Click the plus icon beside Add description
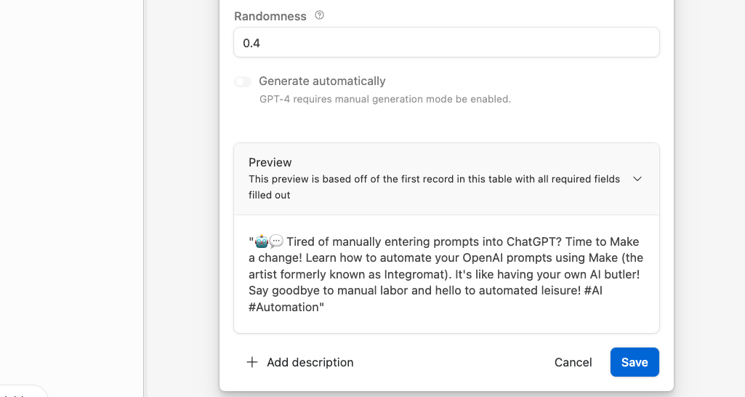Viewport: 745px width, 397px height. 252,362
